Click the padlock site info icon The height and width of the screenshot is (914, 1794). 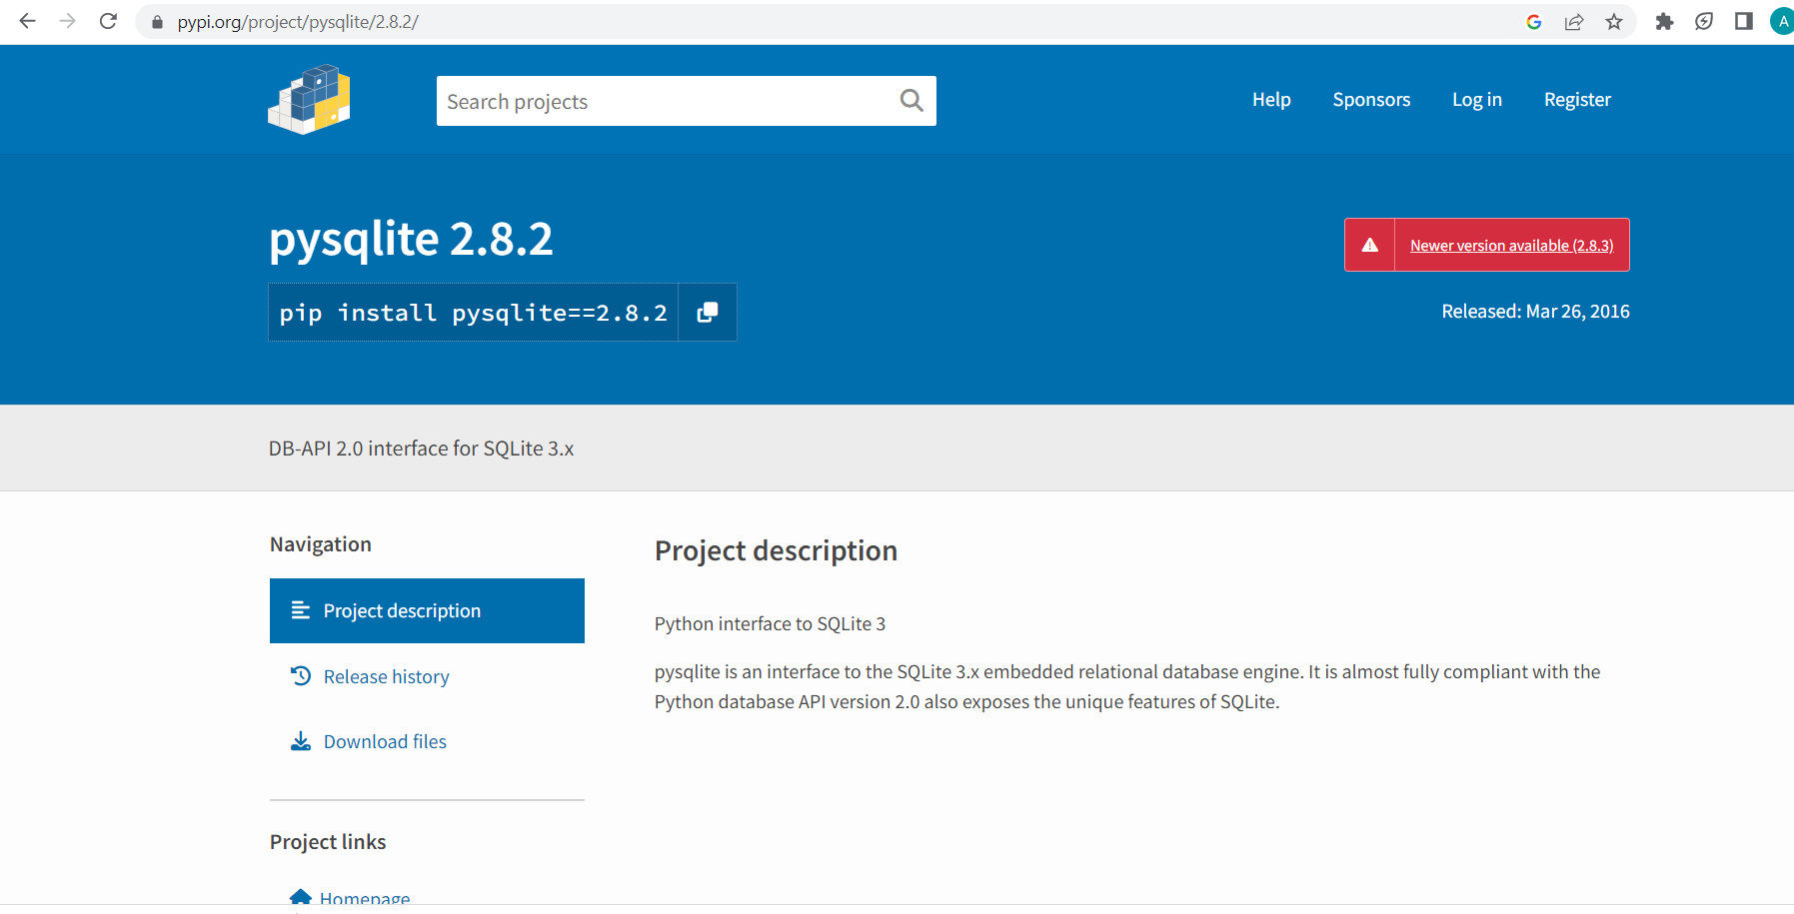click(x=157, y=22)
